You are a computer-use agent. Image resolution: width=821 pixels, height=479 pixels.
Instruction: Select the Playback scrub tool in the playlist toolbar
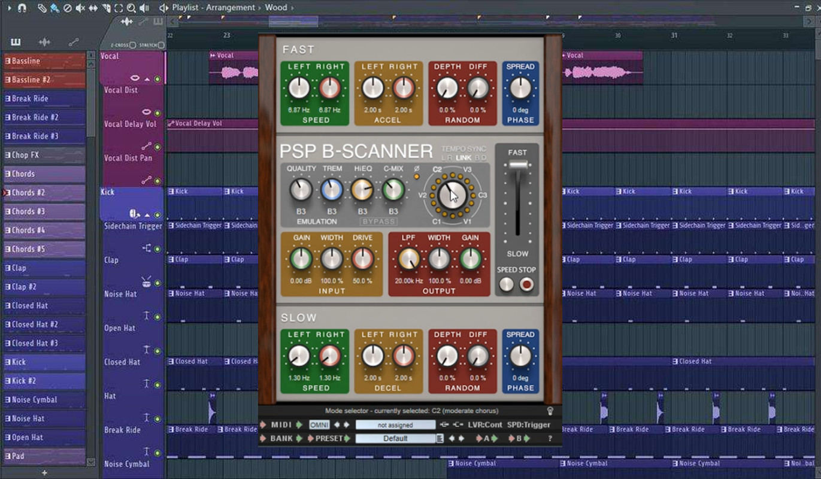[x=144, y=8]
